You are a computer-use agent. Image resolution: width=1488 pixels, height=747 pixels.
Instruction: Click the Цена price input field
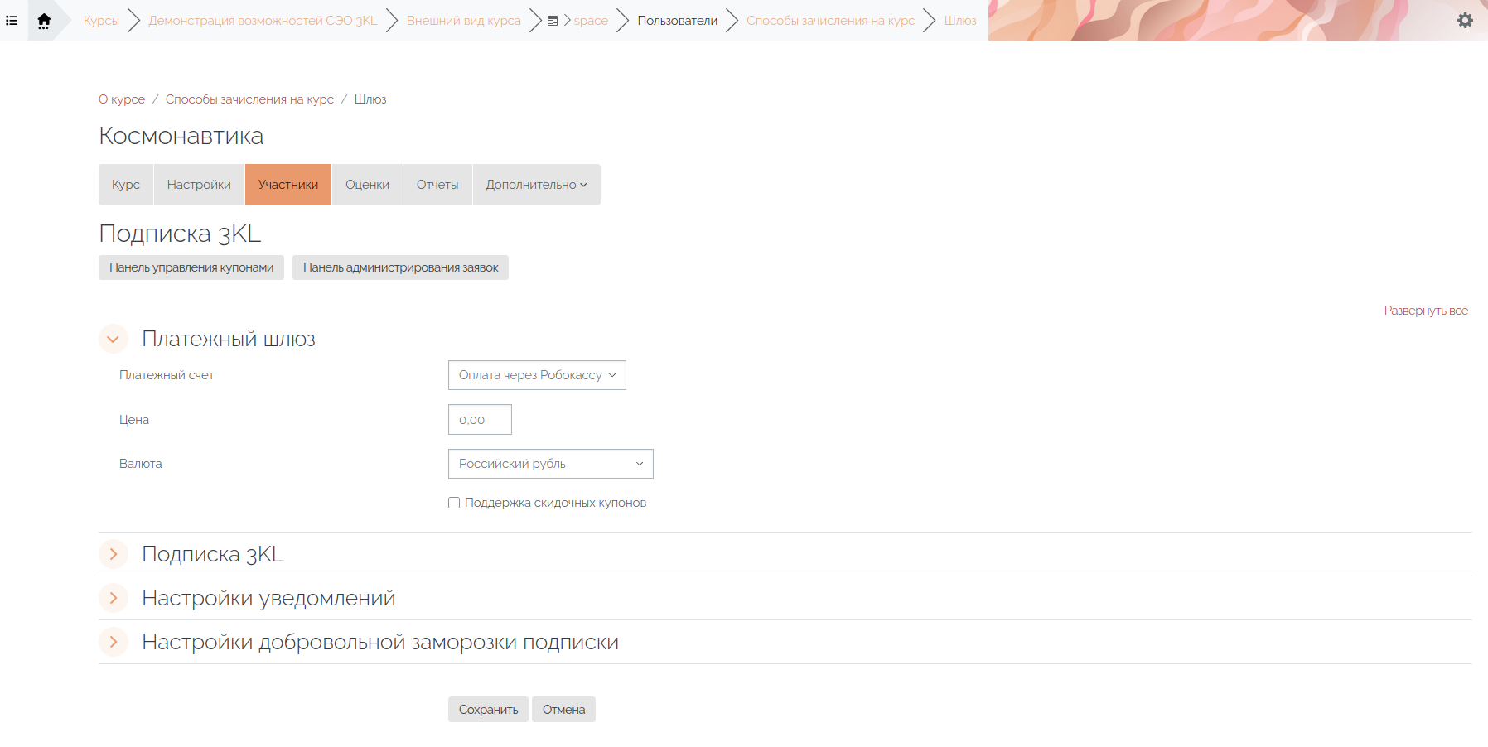coord(480,420)
